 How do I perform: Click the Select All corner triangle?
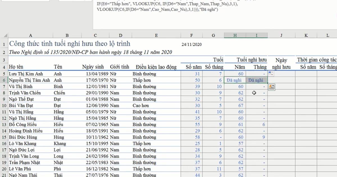pyautogui.click(x=6, y=36)
